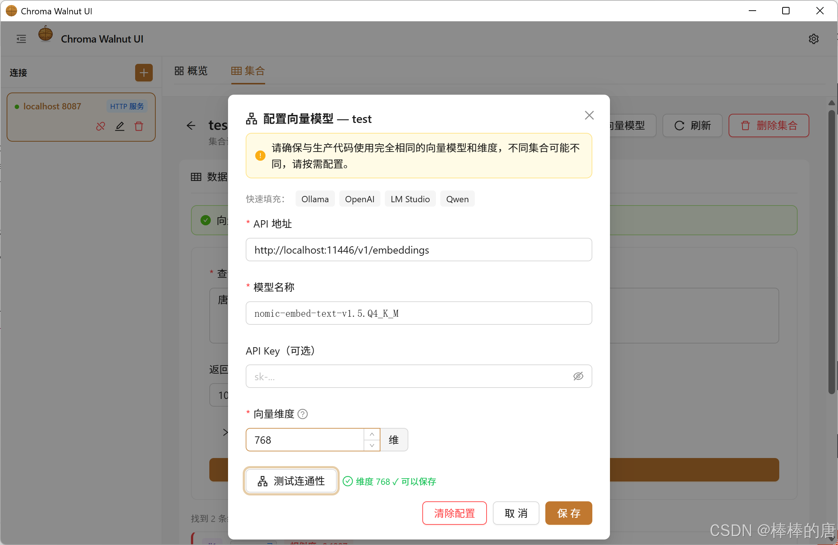Click the 维 unit suffix label

pos(394,440)
